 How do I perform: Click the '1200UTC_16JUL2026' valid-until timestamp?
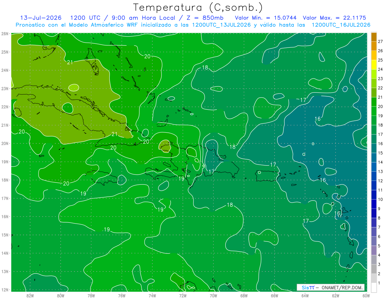pos(341,25)
